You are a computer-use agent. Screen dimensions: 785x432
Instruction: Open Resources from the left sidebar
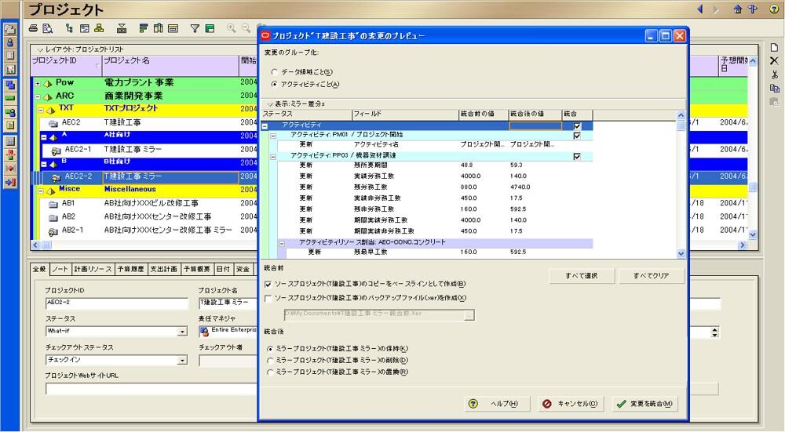(10, 42)
